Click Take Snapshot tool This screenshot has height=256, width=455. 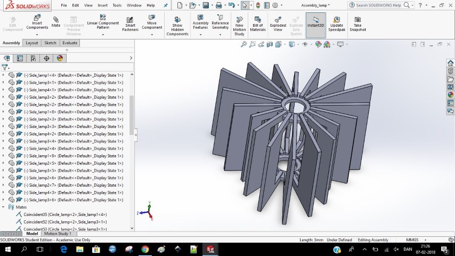pyautogui.click(x=357, y=25)
